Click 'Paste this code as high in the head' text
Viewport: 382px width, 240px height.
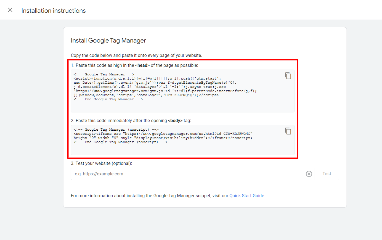click(x=134, y=65)
